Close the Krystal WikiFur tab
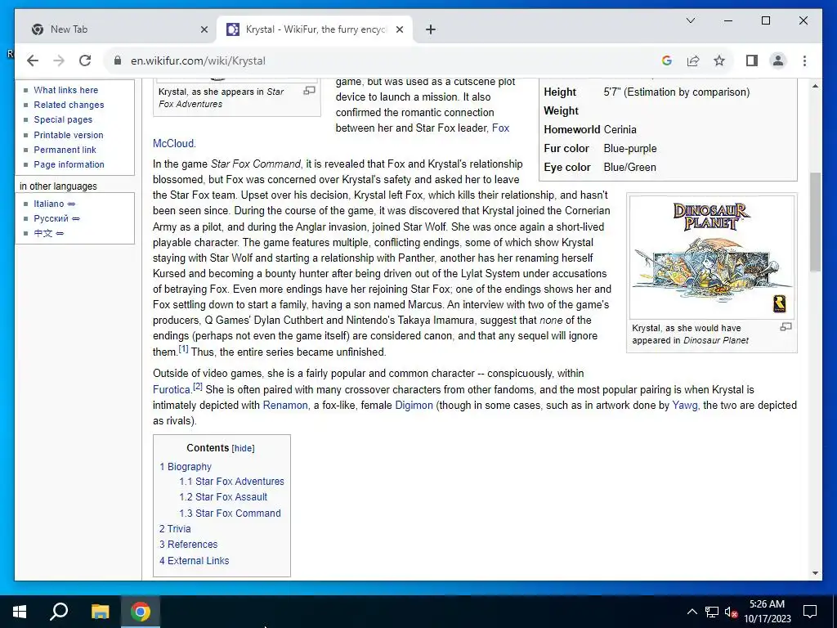 point(399,29)
